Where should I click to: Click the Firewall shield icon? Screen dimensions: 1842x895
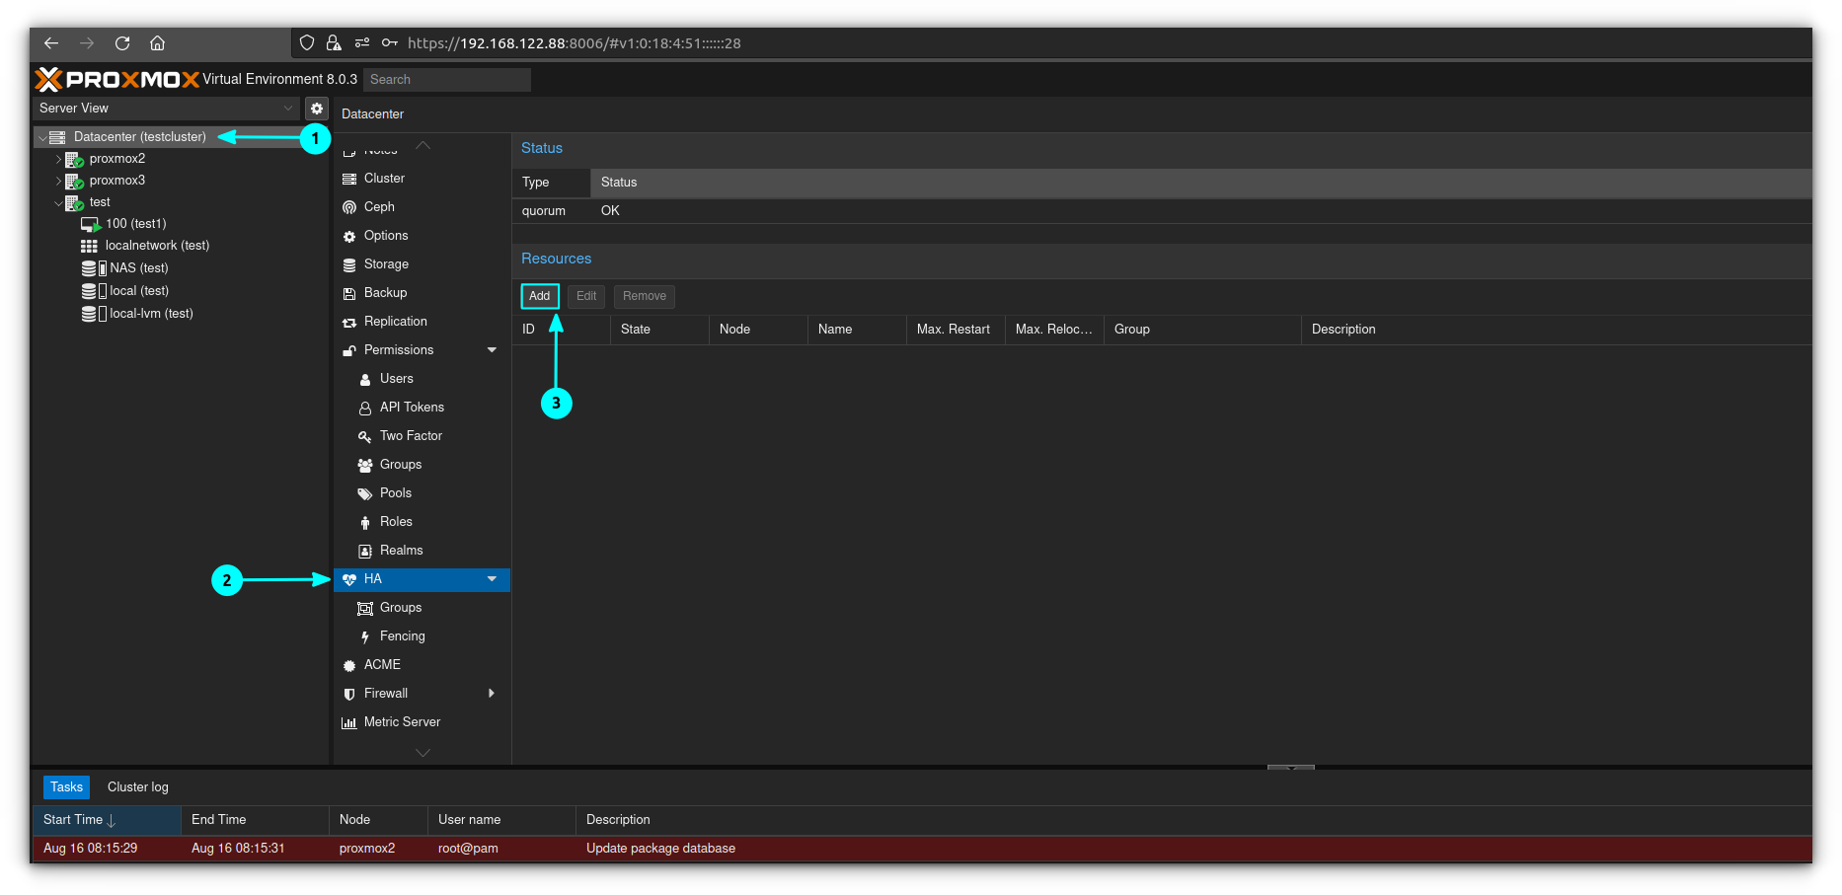pos(349,694)
